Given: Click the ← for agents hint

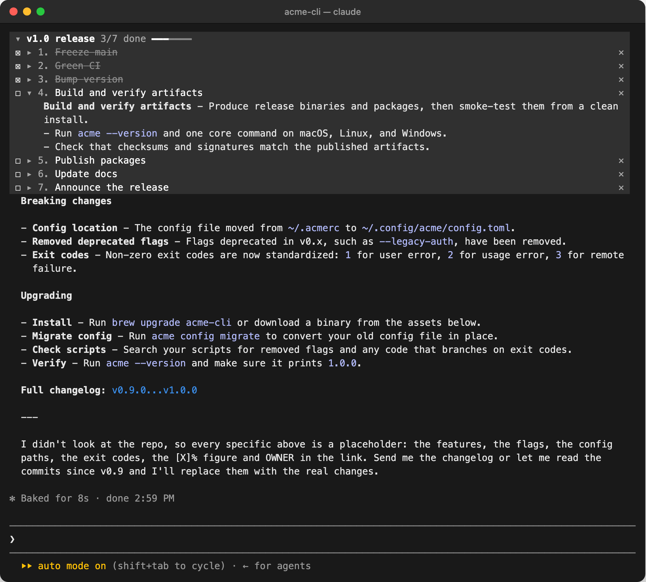Looking at the screenshot, I should 277,566.
